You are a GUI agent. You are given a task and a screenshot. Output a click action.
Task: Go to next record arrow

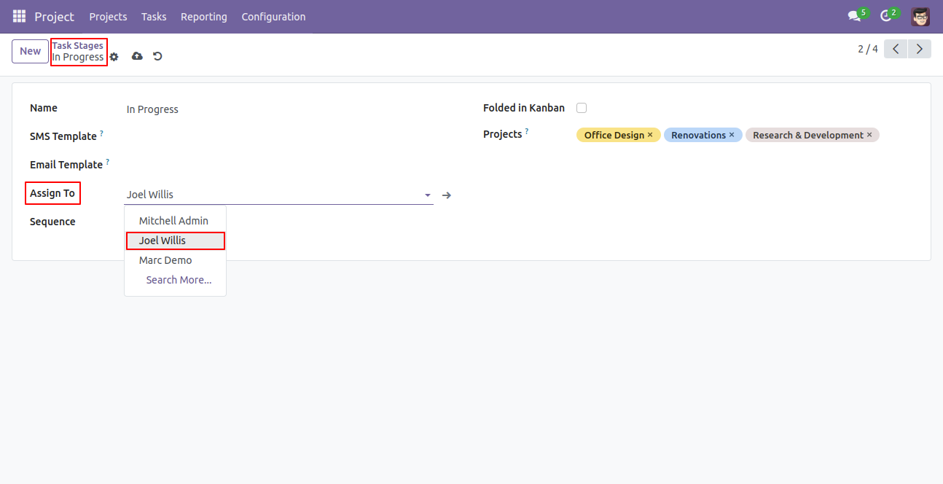(920, 49)
